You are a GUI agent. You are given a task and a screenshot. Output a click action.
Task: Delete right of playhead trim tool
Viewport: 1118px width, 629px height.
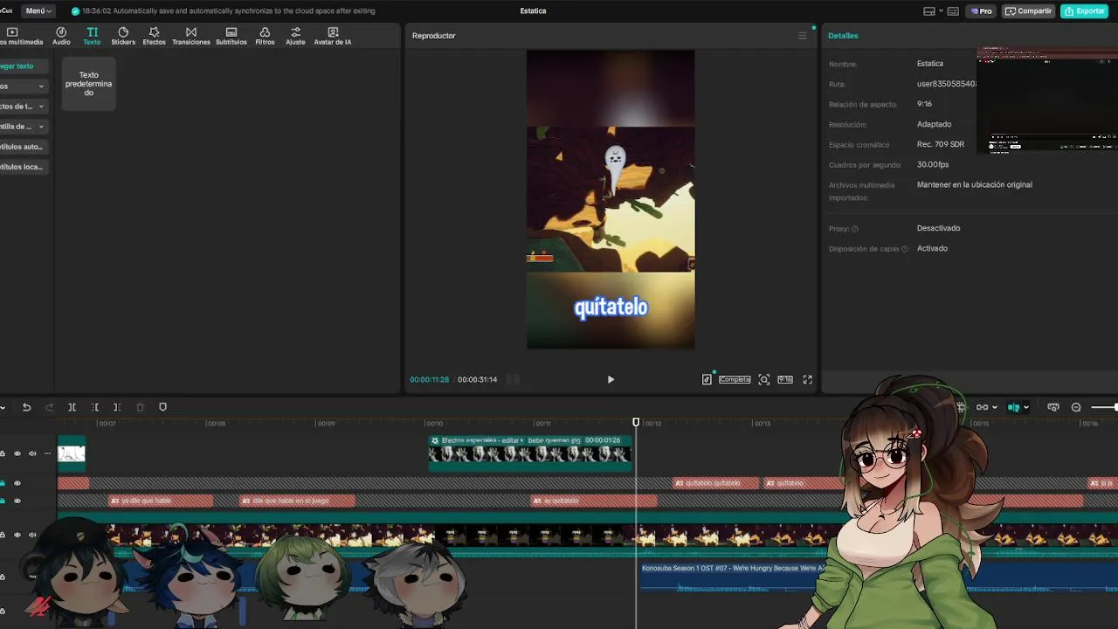pyautogui.click(x=117, y=407)
